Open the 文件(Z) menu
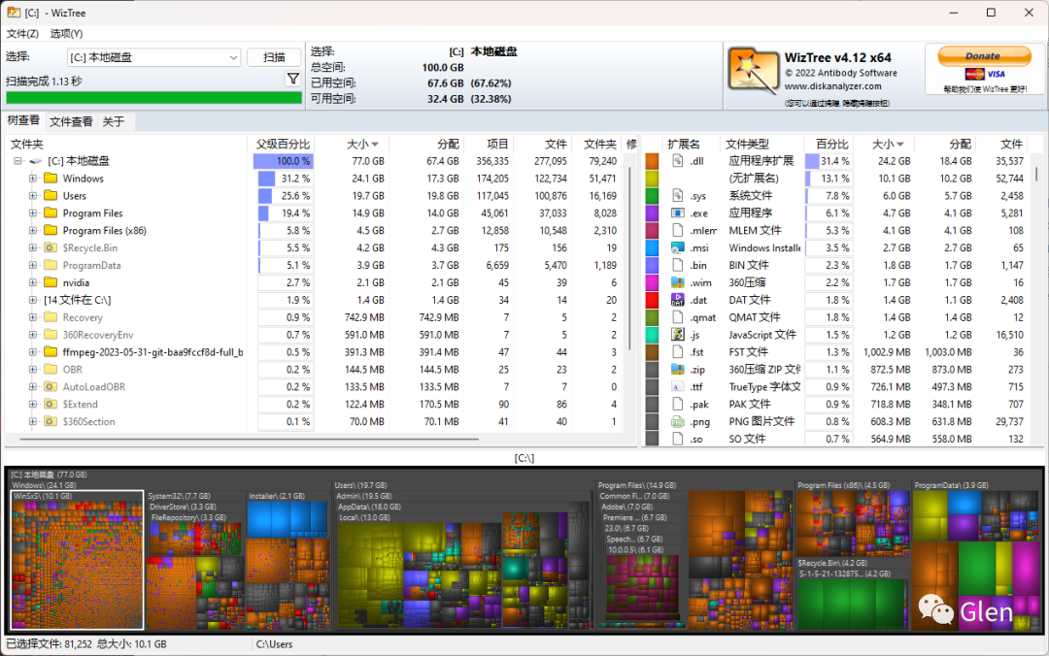The height and width of the screenshot is (656, 1049). point(22,33)
